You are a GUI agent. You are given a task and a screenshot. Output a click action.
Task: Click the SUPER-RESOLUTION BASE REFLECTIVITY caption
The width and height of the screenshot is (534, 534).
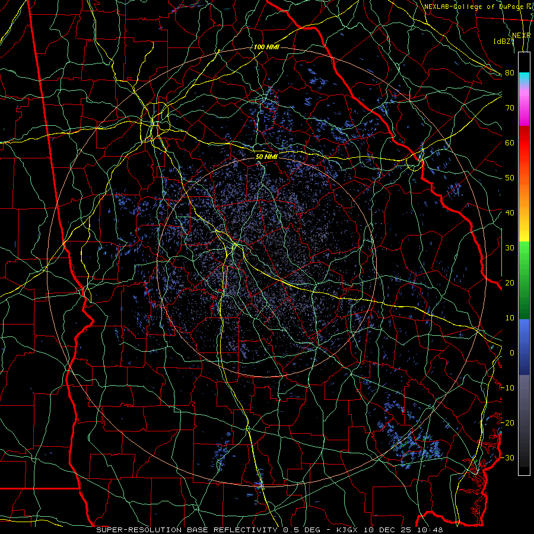187,530
